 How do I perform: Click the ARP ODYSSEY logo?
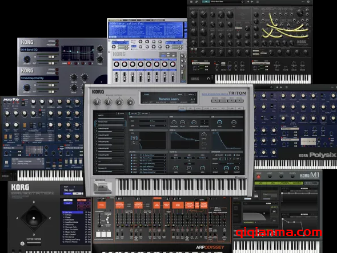pyautogui.click(x=210, y=247)
